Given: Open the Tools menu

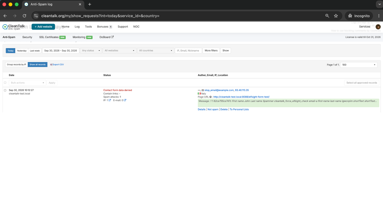Looking at the screenshot, I should pos(88,27).
